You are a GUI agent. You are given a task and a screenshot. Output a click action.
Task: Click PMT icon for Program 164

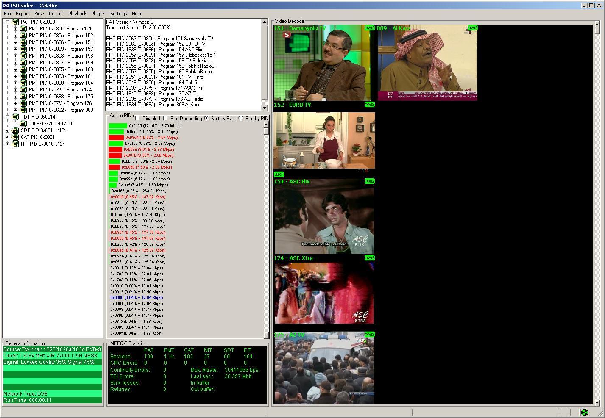point(23,83)
